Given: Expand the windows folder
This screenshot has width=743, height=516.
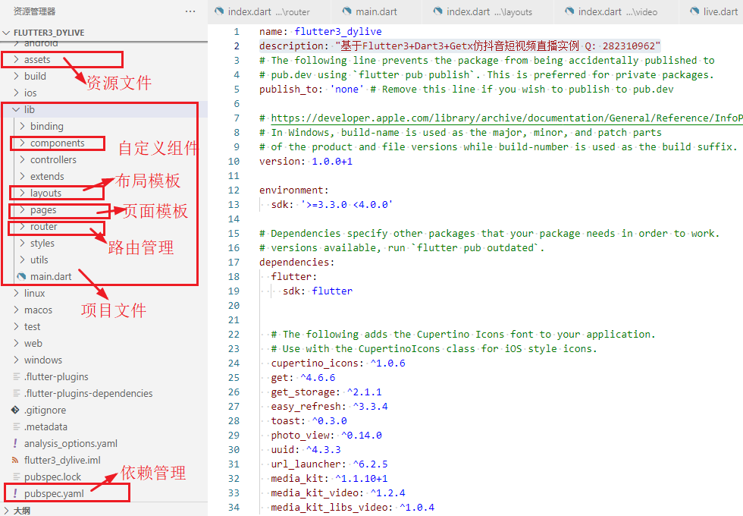Looking at the screenshot, I should coord(16,360).
